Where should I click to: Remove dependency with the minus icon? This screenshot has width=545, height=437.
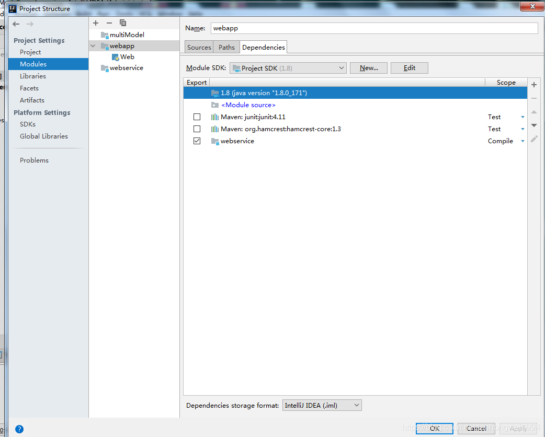tap(534, 98)
